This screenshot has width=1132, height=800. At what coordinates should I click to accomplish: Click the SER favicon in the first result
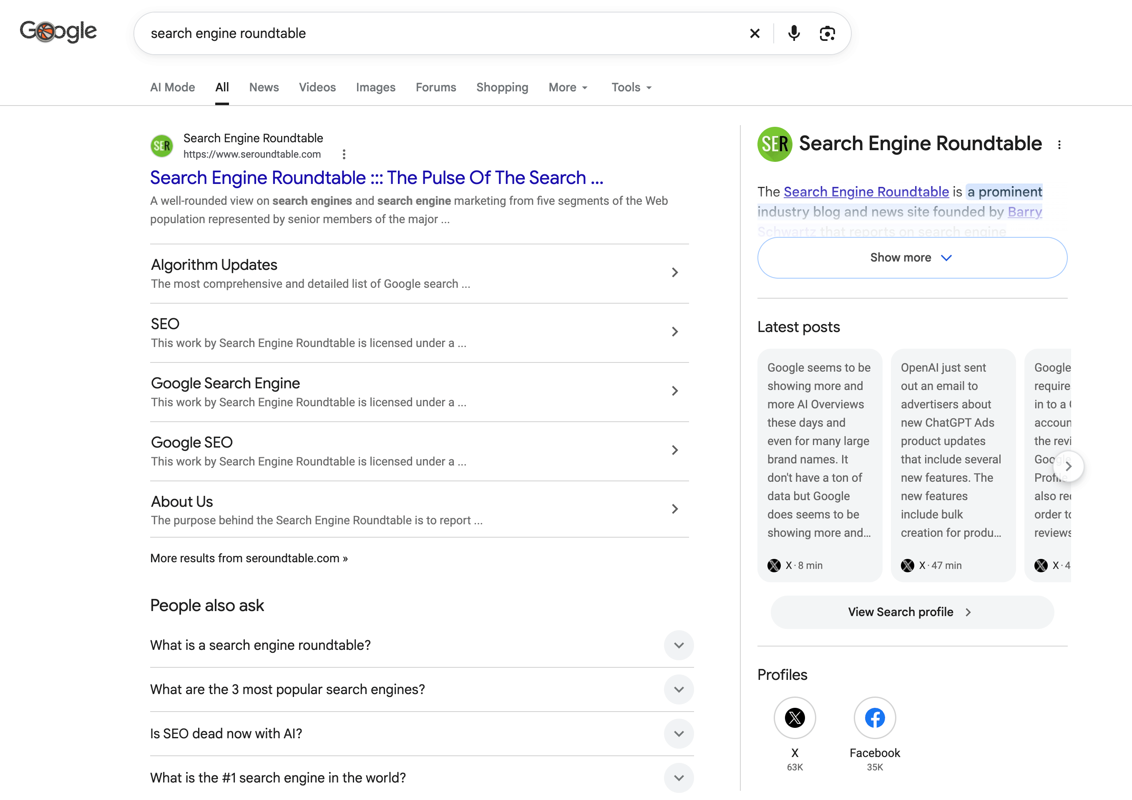162,146
